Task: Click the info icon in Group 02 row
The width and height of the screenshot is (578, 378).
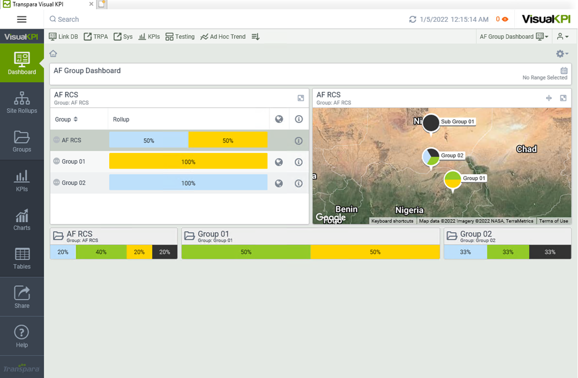Action: pos(299,183)
